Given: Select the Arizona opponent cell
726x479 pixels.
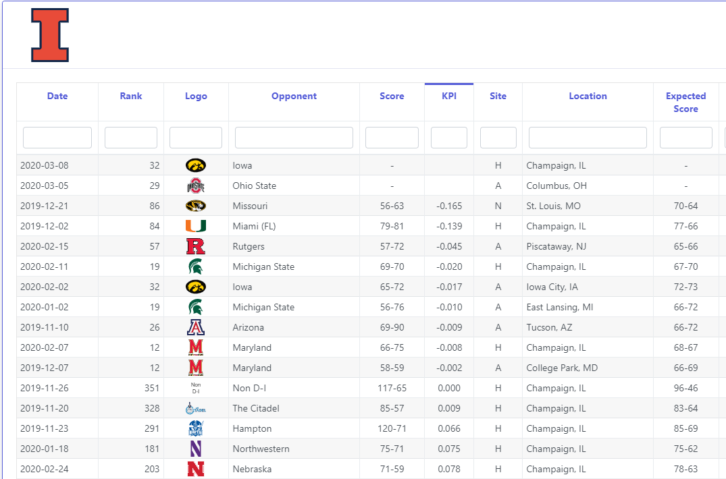Looking at the screenshot, I should click(x=294, y=327).
